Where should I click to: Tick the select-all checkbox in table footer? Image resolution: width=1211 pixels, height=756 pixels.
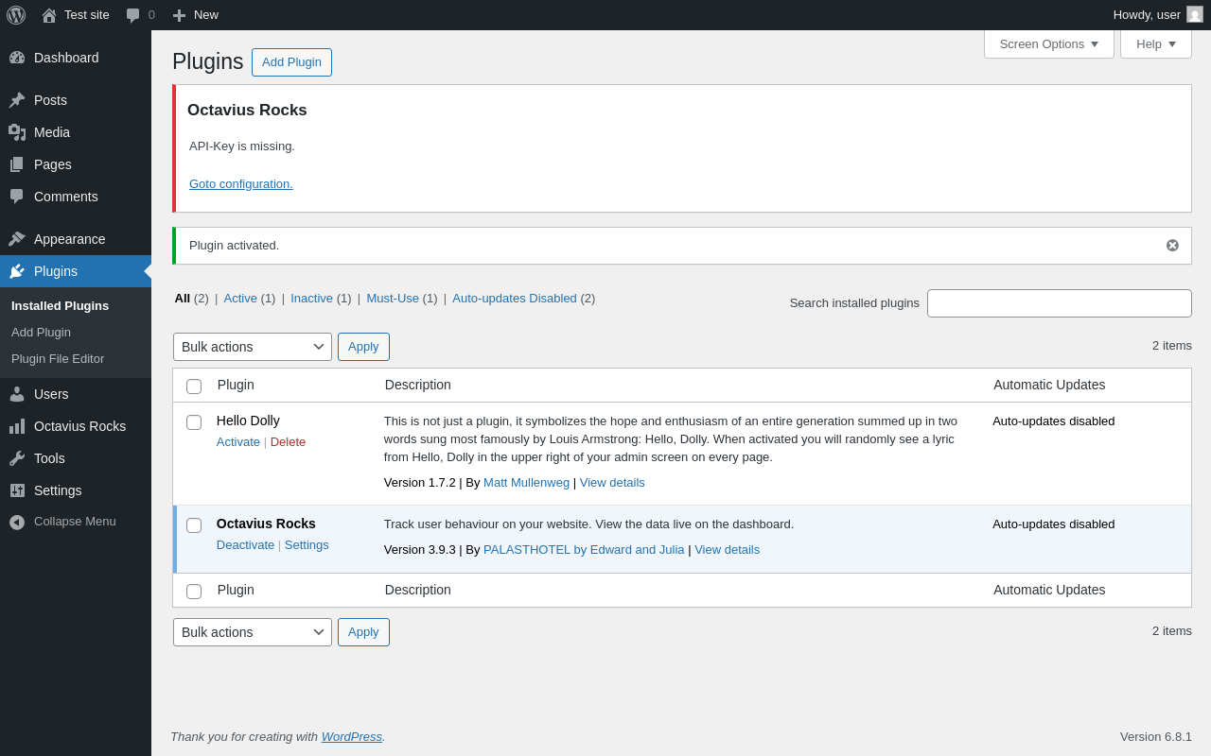click(194, 592)
